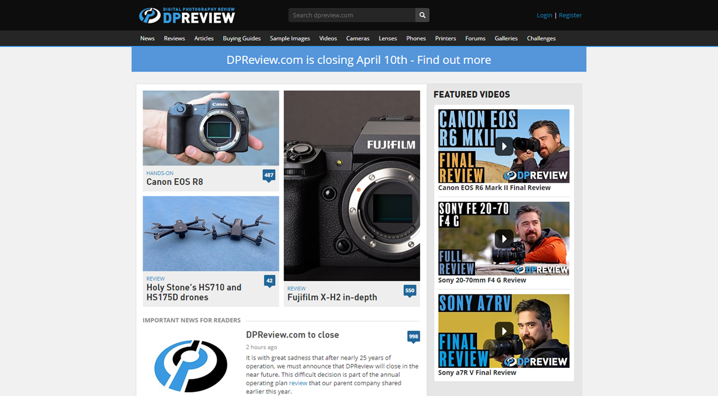This screenshot has width=718, height=396.
Task: Open Canon EOS R6 Mark II Final Review title
Action: tap(494, 188)
